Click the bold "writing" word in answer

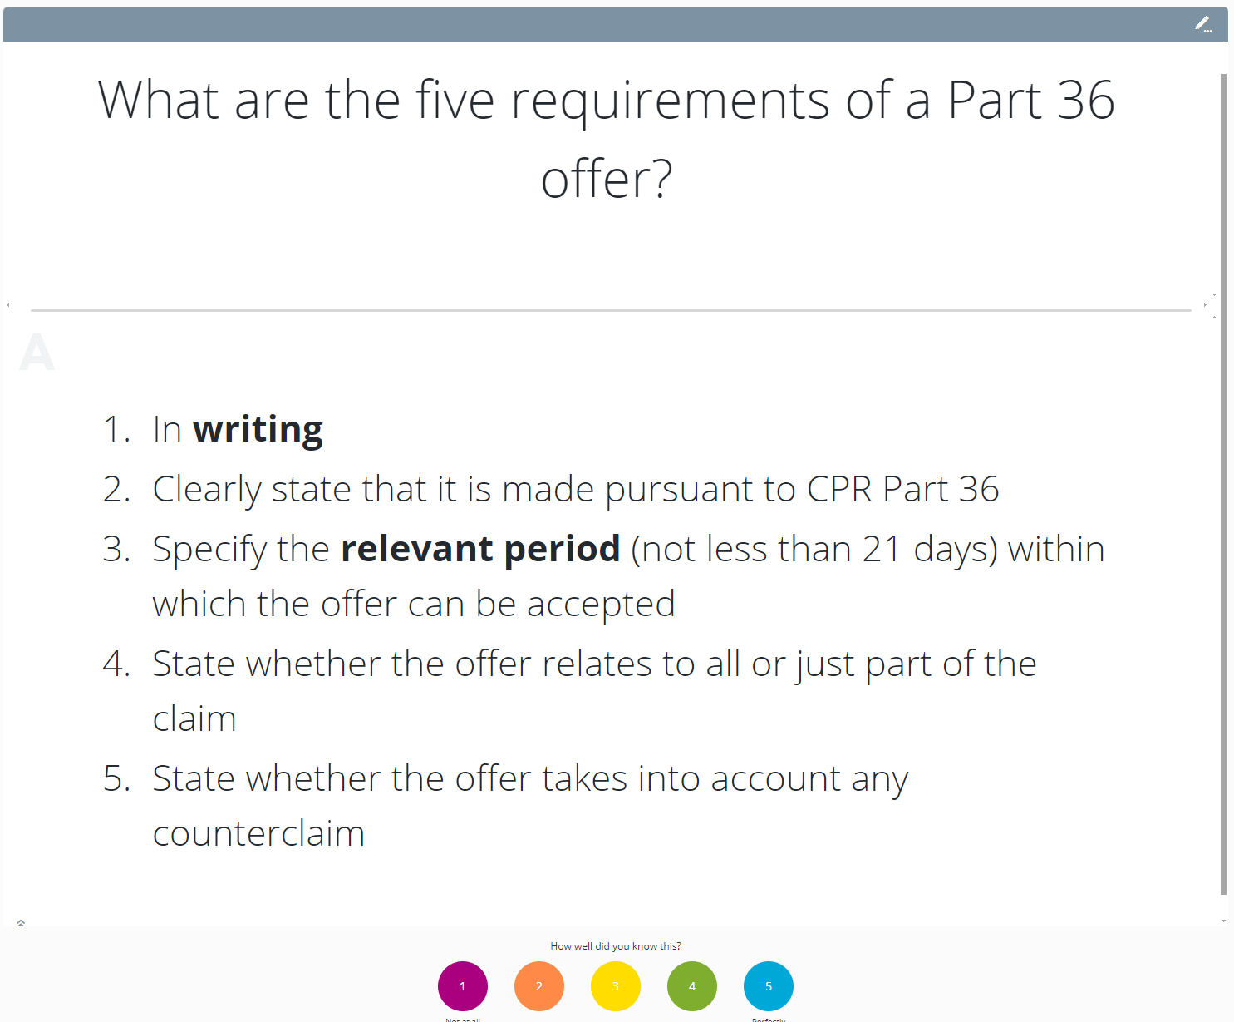click(258, 430)
